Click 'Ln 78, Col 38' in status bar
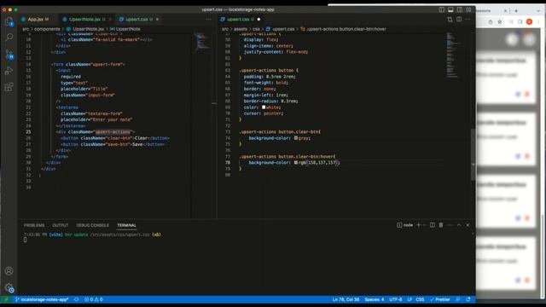The image size is (546, 307). [x=346, y=299]
